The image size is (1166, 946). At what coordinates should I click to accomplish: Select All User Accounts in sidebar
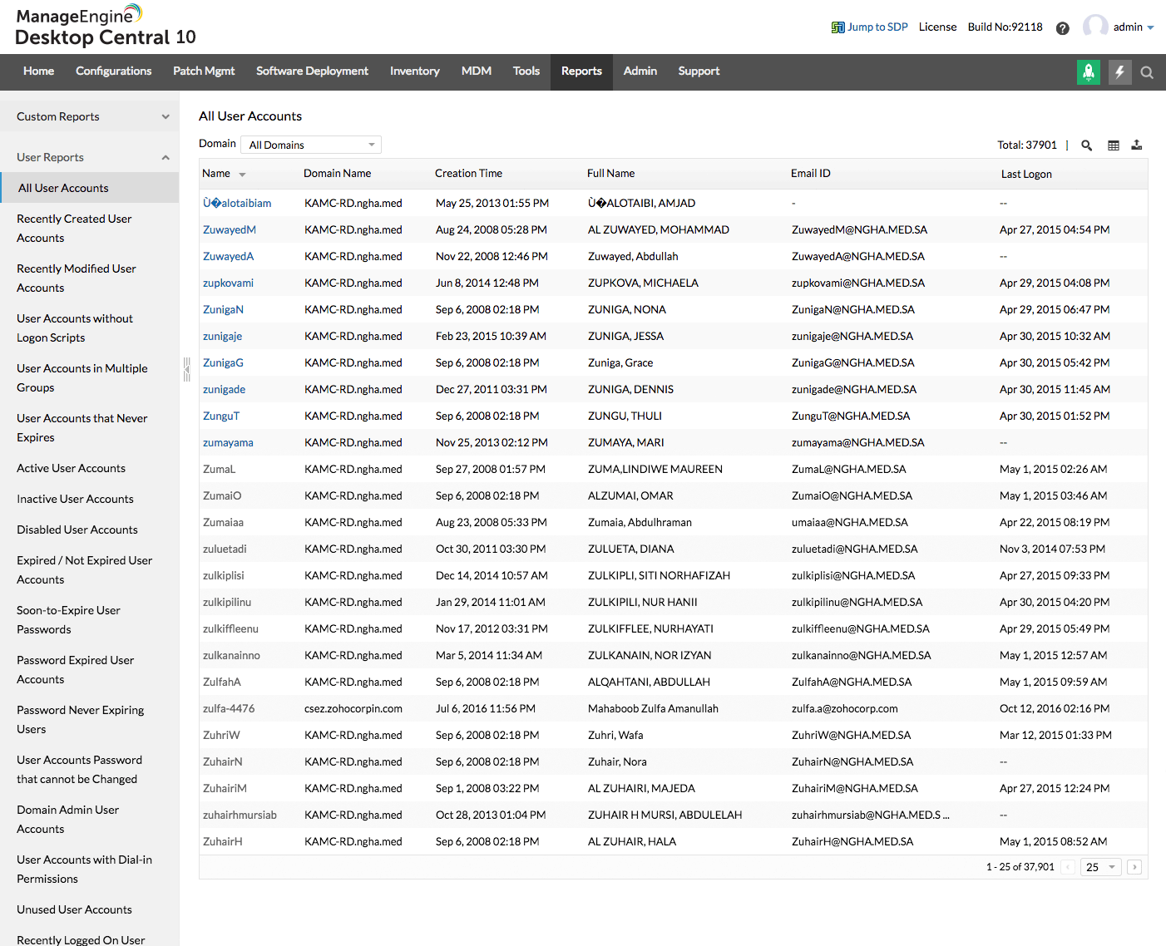point(90,188)
